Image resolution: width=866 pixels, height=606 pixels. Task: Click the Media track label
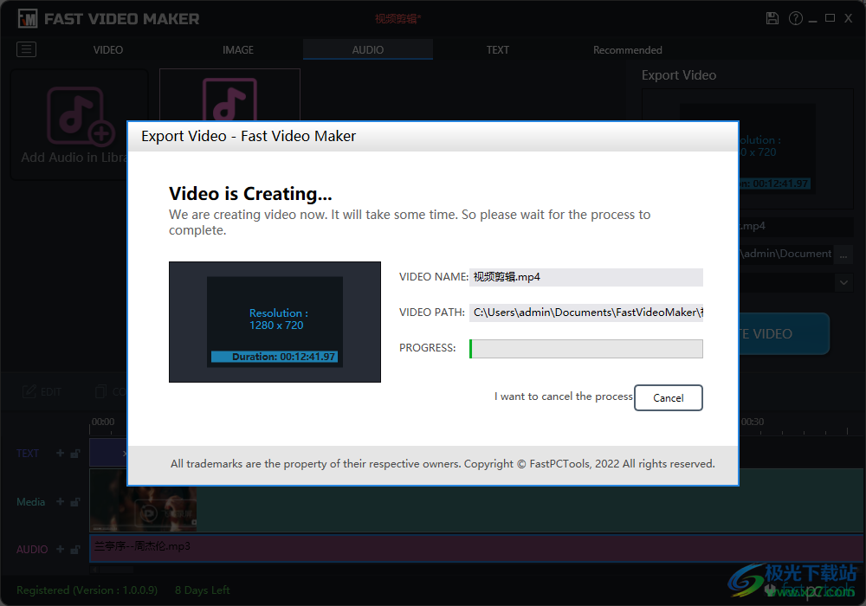click(31, 502)
